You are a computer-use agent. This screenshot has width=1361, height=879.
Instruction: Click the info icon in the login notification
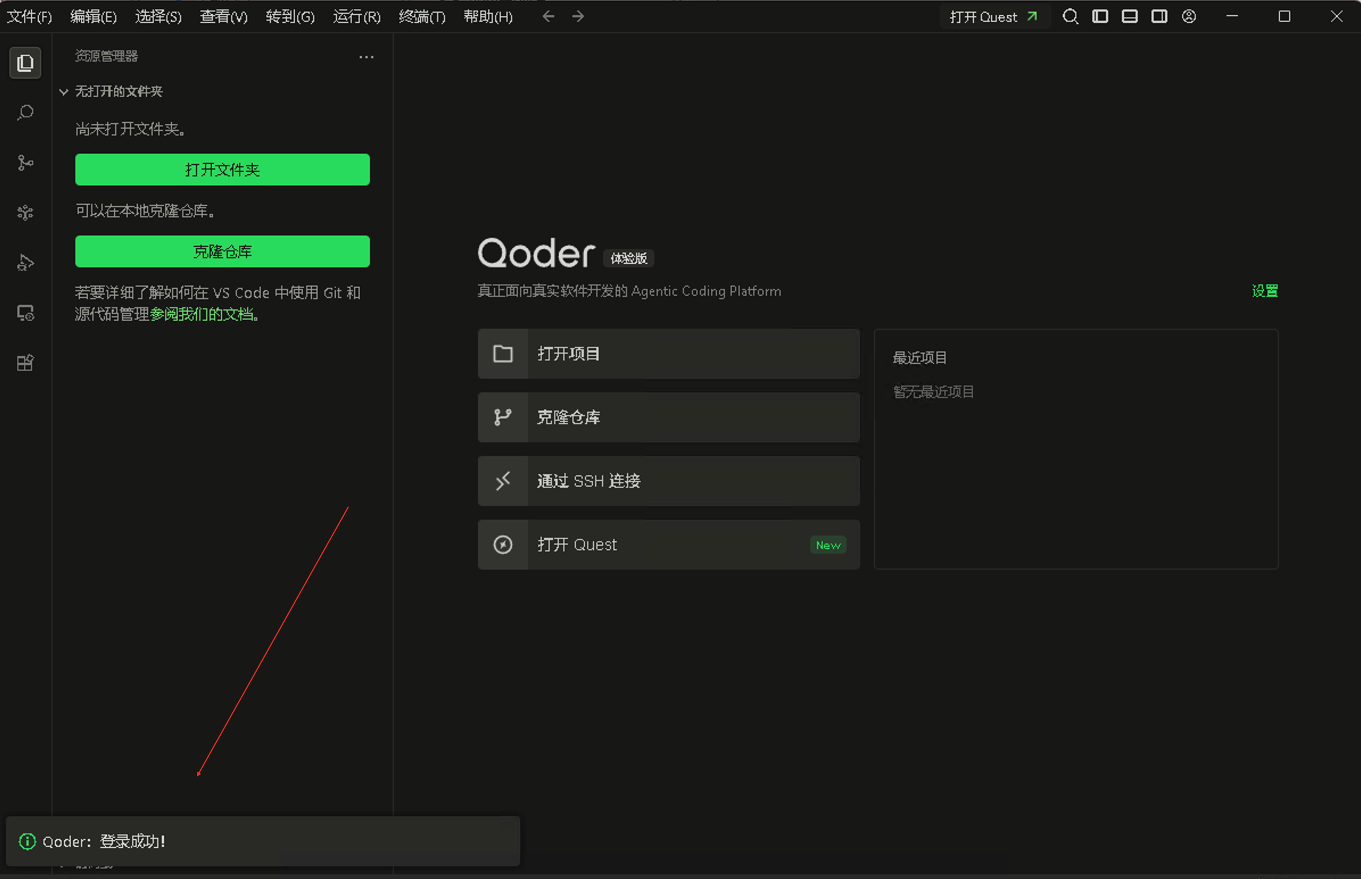click(27, 841)
